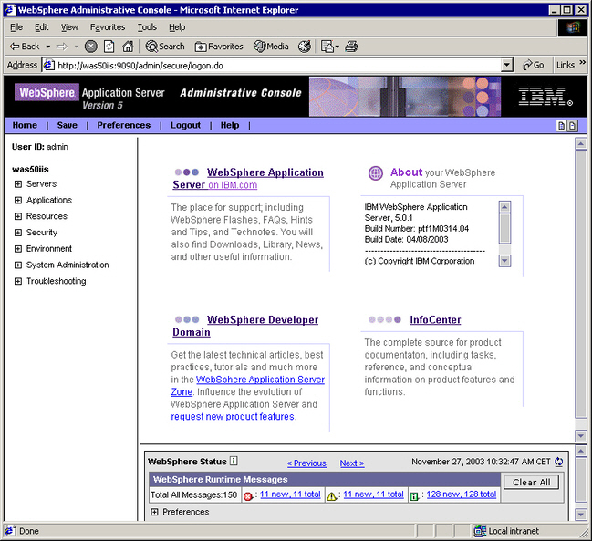Click the Clear All button
This screenshot has width=592, height=541.
coord(531,482)
